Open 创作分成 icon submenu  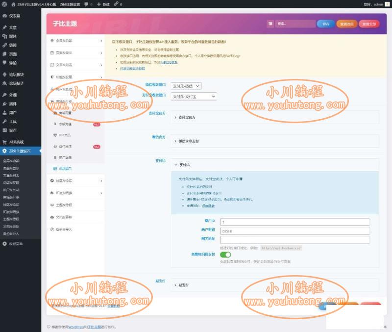55,146
